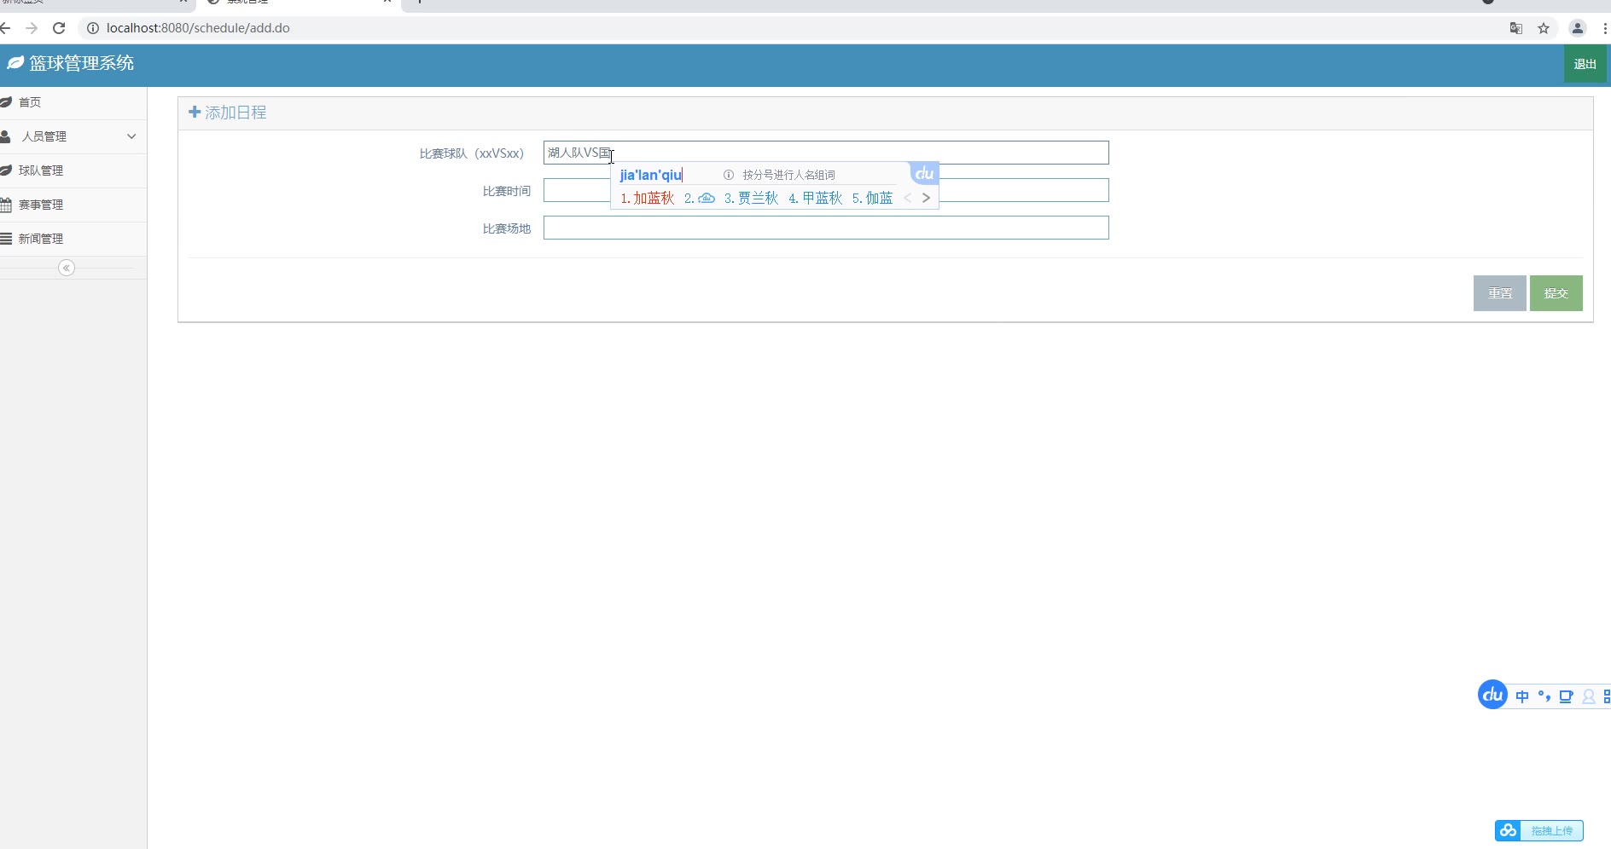This screenshot has width=1611, height=849.
Task: Click the 重置 reset button
Action: pos(1499,293)
